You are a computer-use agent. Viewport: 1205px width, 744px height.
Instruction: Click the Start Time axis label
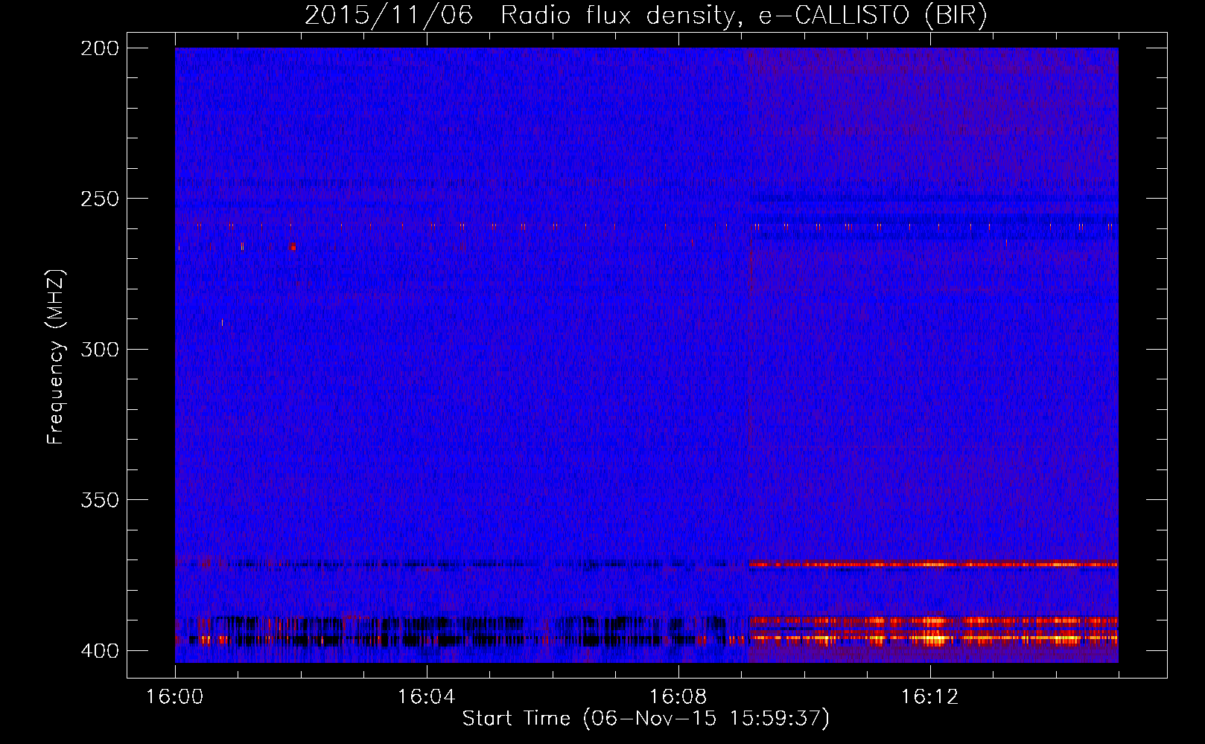[x=646, y=719]
